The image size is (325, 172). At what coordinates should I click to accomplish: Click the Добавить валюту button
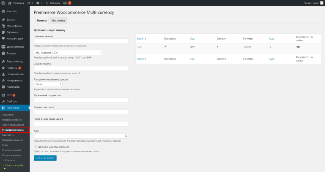(45, 158)
